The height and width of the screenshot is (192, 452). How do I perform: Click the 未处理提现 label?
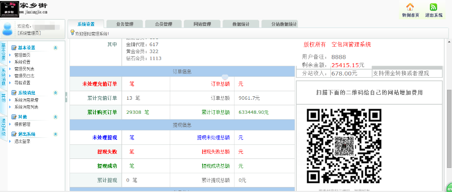tap(104, 137)
